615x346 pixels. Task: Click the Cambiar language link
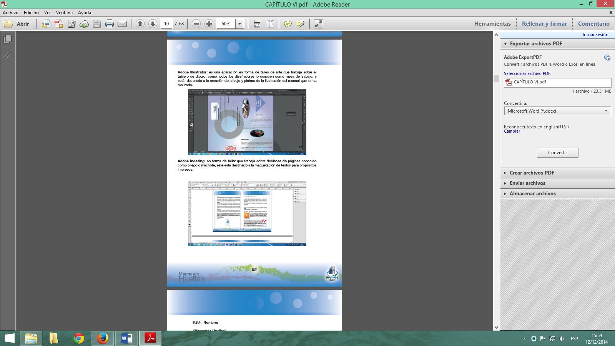512,131
